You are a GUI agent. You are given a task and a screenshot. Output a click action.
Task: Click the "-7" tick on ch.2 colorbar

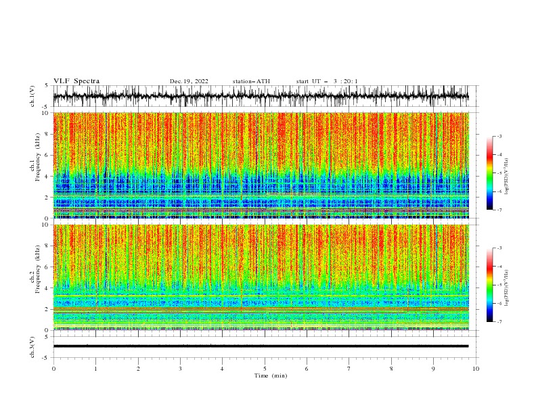coord(499,322)
